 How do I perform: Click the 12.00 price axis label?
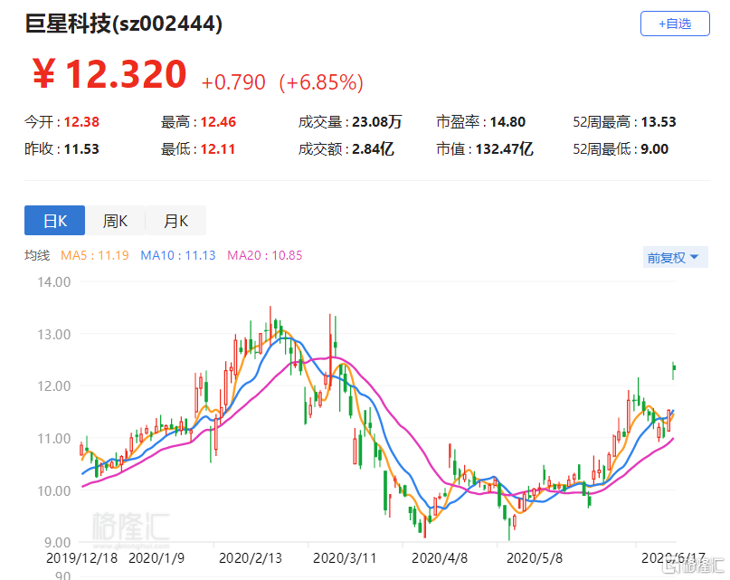[54, 386]
